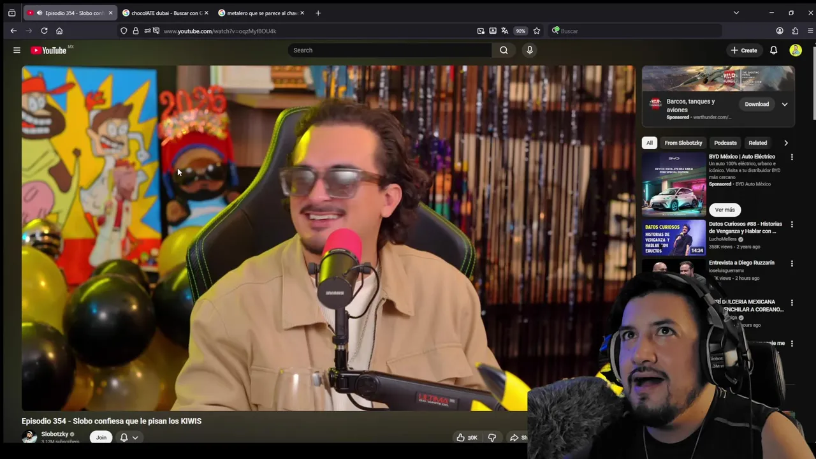Viewport: 816px width, 459px height.
Task: Open options for DULCERIA MEXICANA video
Action: (x=792, y=303)
